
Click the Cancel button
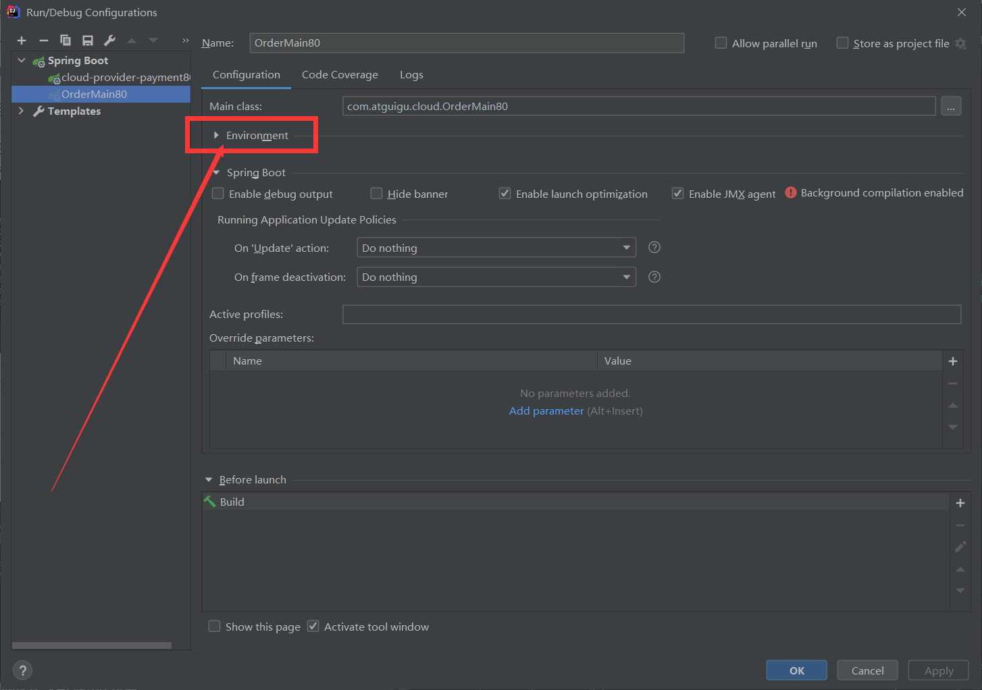tap(868, 670)
